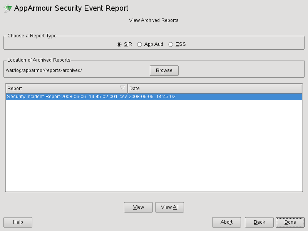Image resolution: width=308 pixels, height=231 pixels.
Task: Click the sort triangle in the Report column
Action: coord(122,88)
